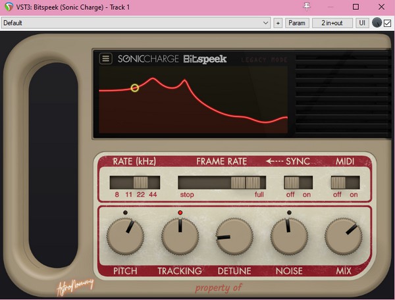The width and height of the screenshot is (395, 300).
Task: Click the Mix knob
Action: 344,236
